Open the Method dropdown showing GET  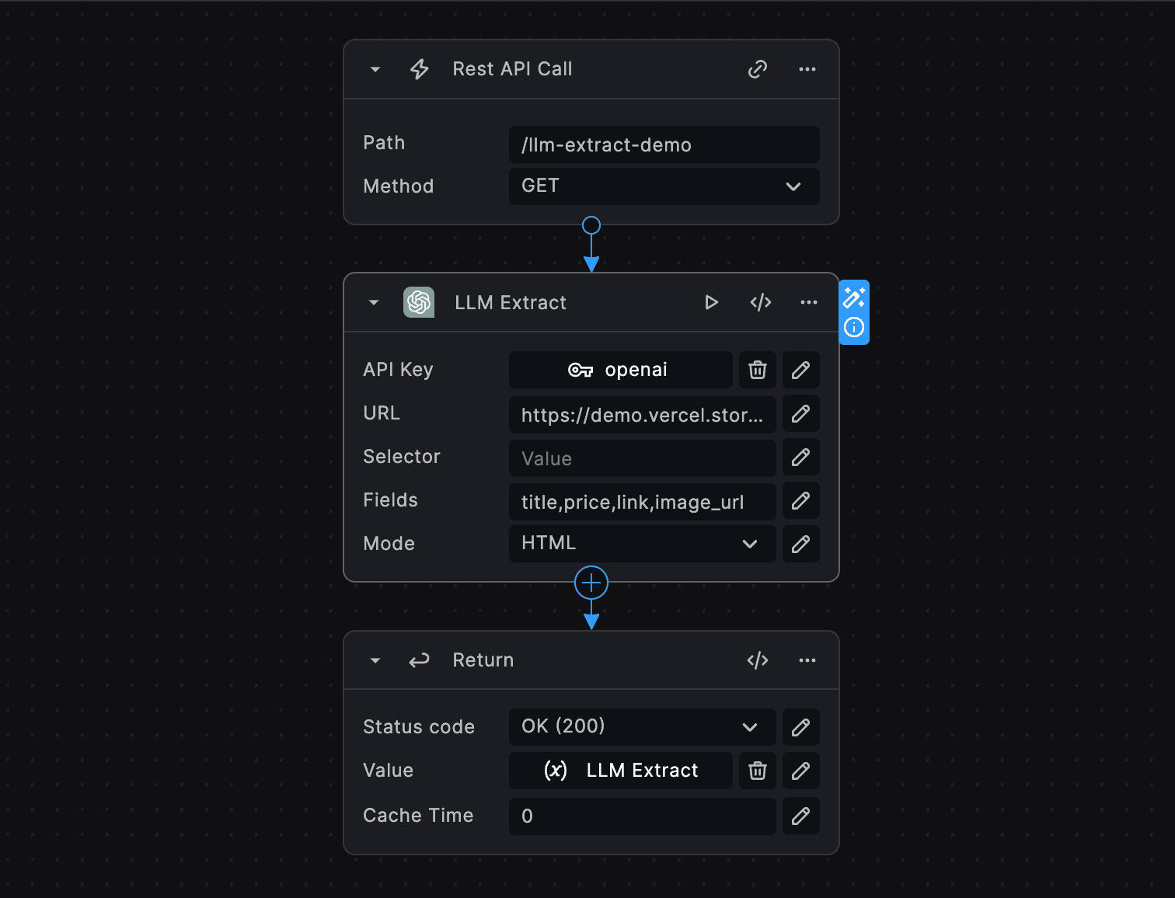(x=793, y=186)
